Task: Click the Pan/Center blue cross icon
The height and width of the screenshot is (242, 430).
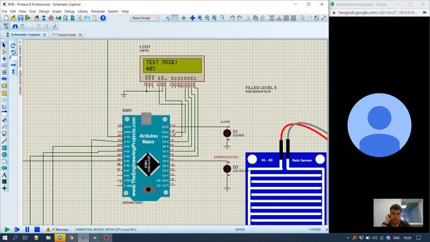Action: pos(193,18)
